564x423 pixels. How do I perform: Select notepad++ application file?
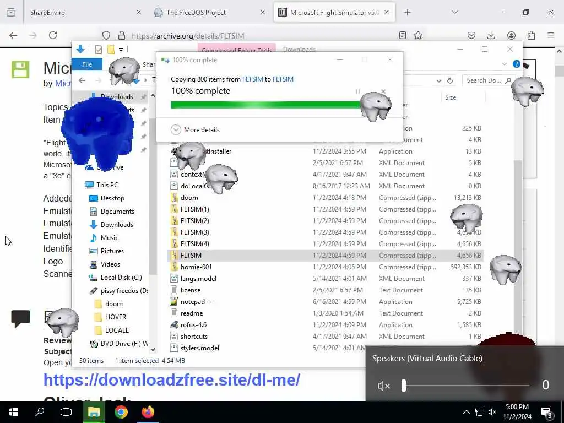[x=197, y=301]
